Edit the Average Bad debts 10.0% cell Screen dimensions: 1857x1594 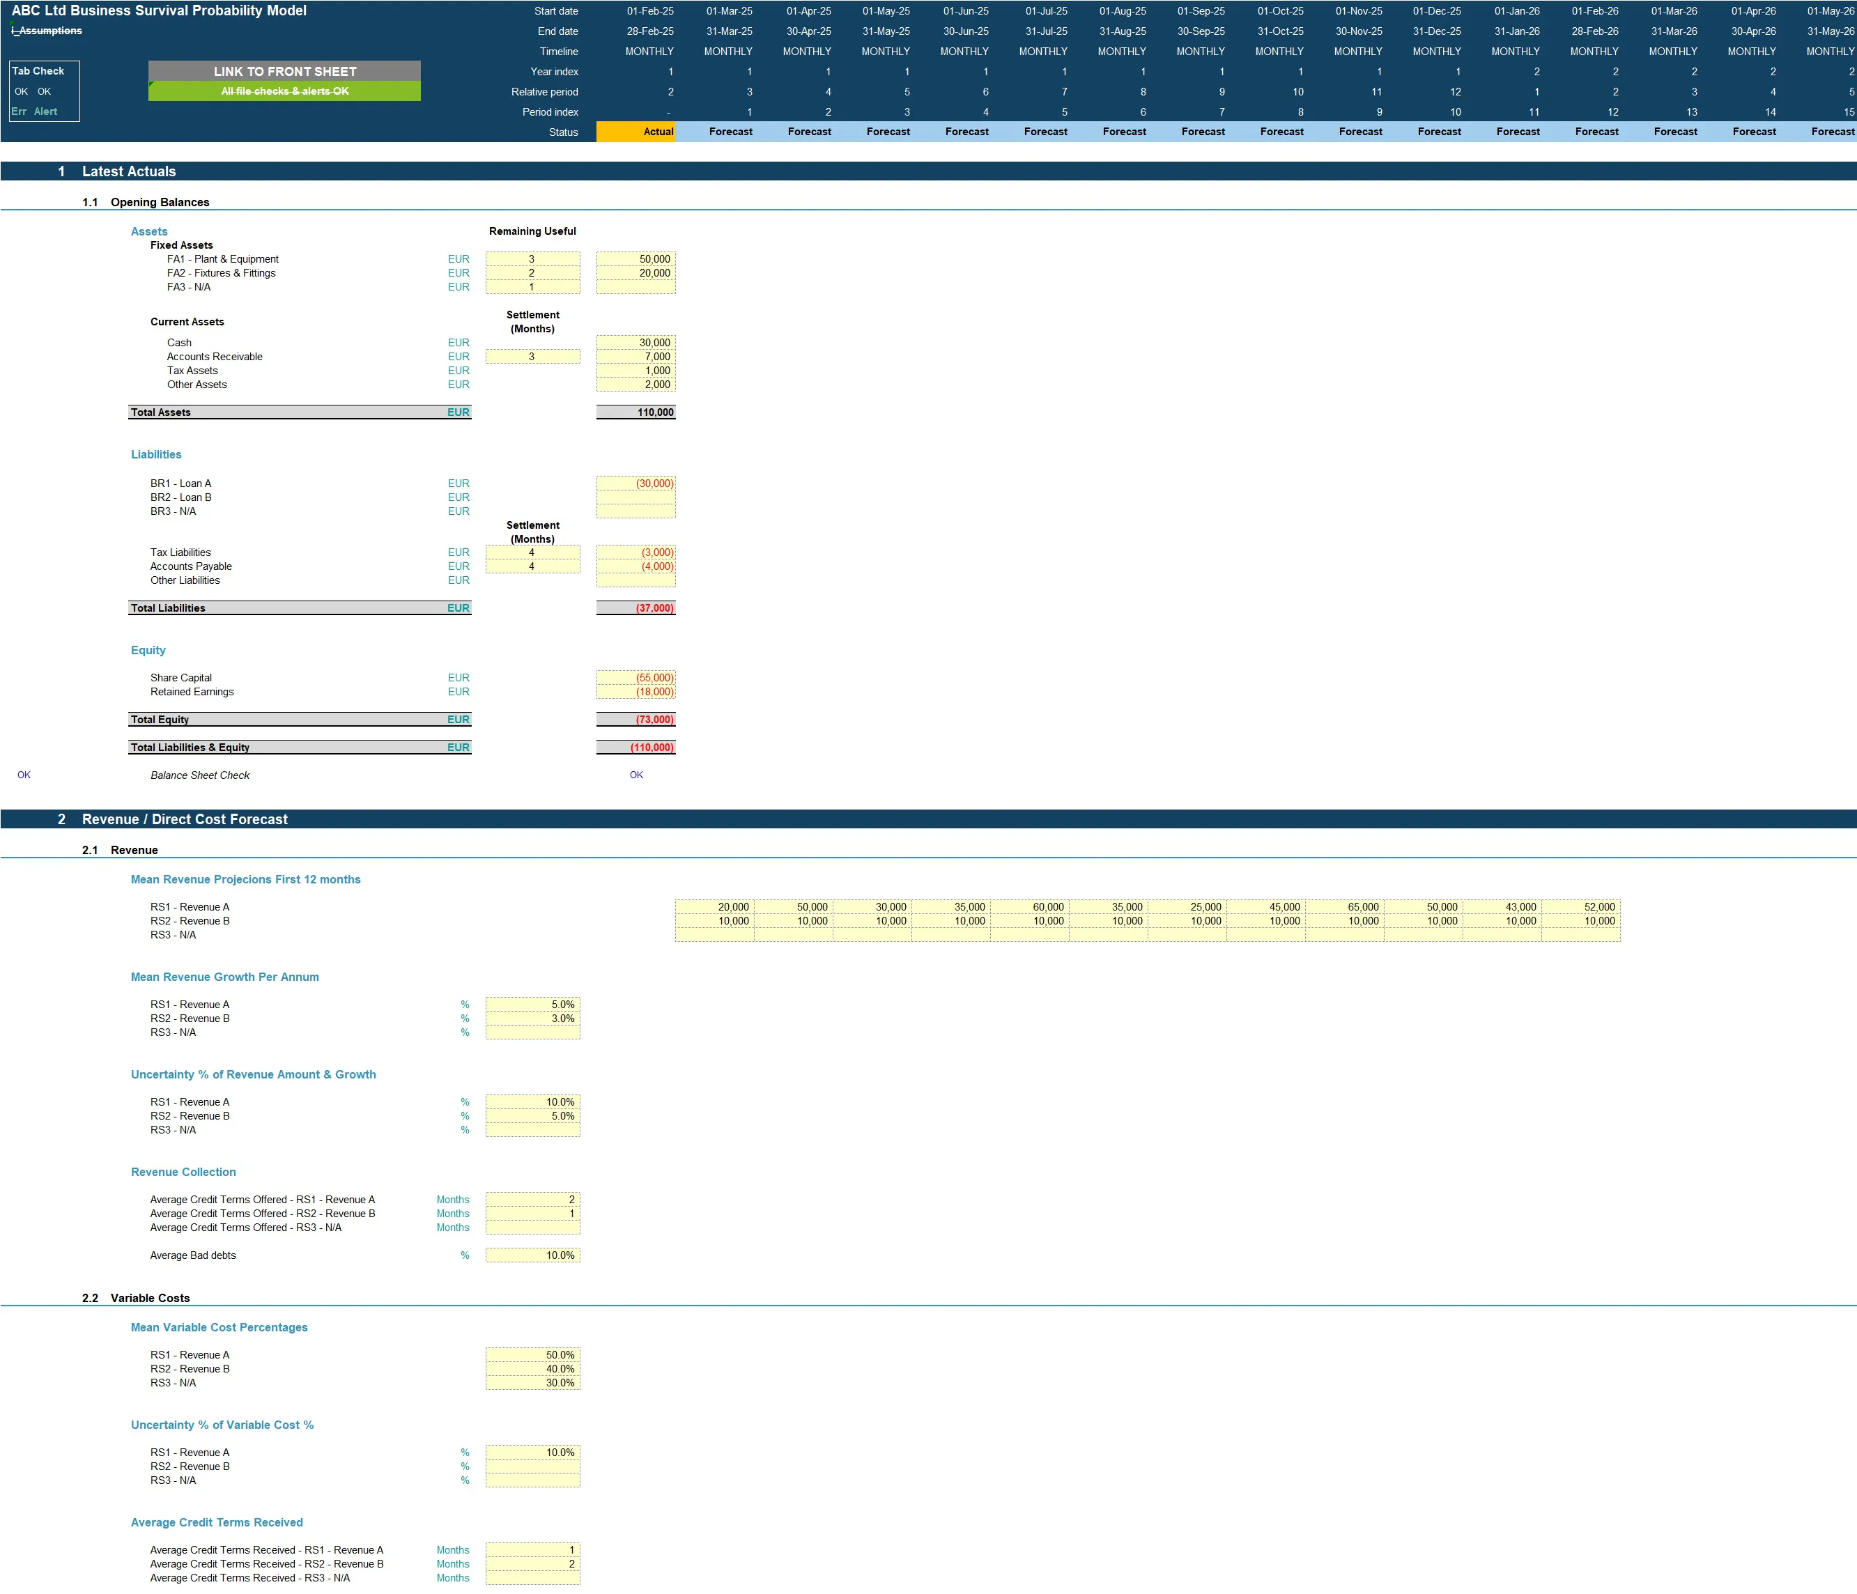(x=532, y=1255)
